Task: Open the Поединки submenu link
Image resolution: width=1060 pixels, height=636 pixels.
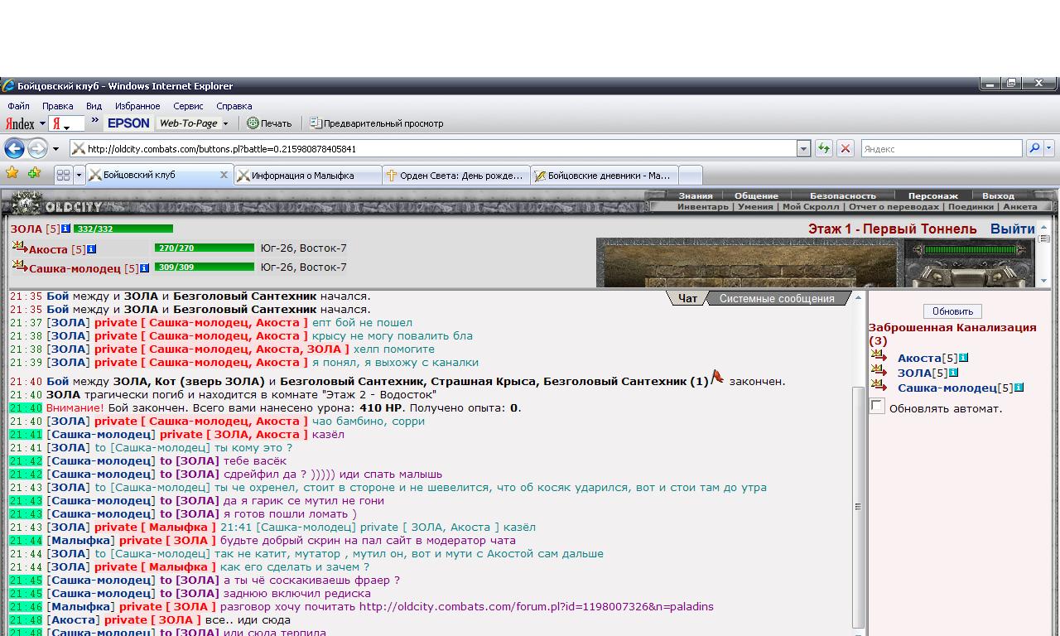Action: point(971,207)
